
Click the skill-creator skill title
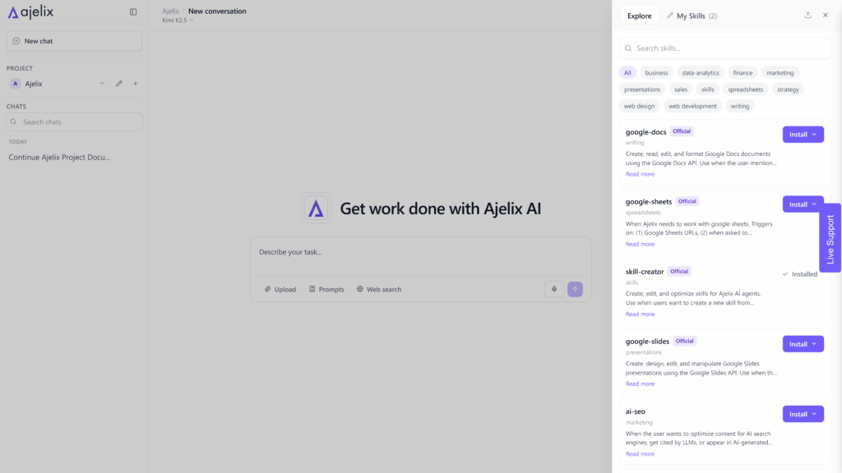[645, 272]
